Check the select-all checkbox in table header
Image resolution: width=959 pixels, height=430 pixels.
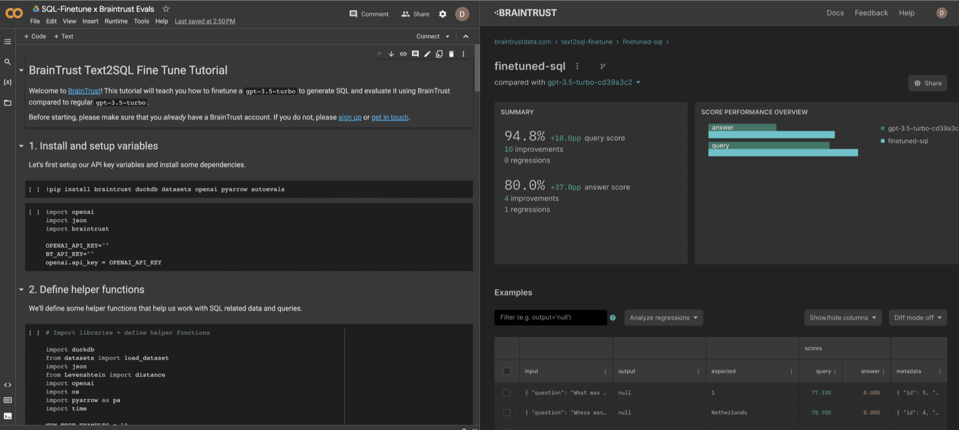pyautogui.click(x=507, y=371)
